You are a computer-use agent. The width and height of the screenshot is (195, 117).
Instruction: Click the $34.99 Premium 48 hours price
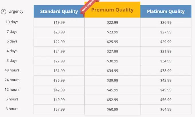pos(112,71)
